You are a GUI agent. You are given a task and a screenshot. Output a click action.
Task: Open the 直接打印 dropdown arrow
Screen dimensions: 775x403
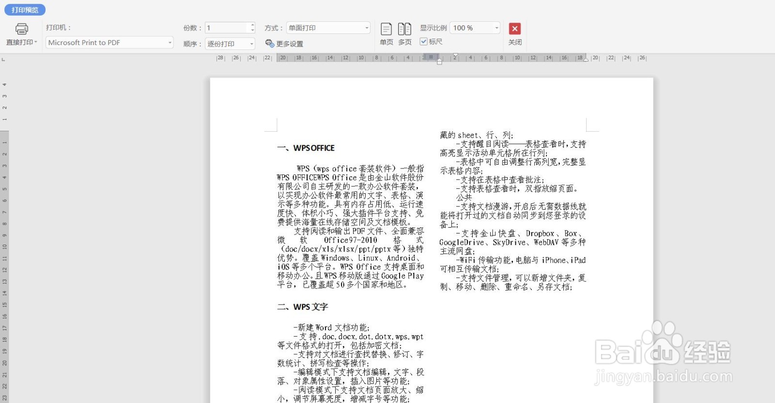coord(36,42)
